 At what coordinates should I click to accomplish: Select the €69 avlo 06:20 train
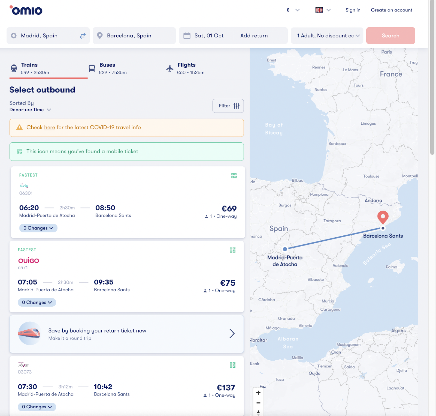point(128,202)
